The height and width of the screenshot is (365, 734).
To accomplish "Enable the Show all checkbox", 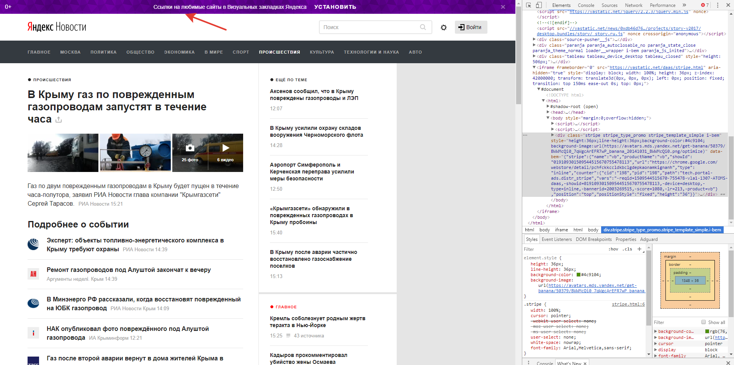I will pyautogui.click(x=703, y=322).
